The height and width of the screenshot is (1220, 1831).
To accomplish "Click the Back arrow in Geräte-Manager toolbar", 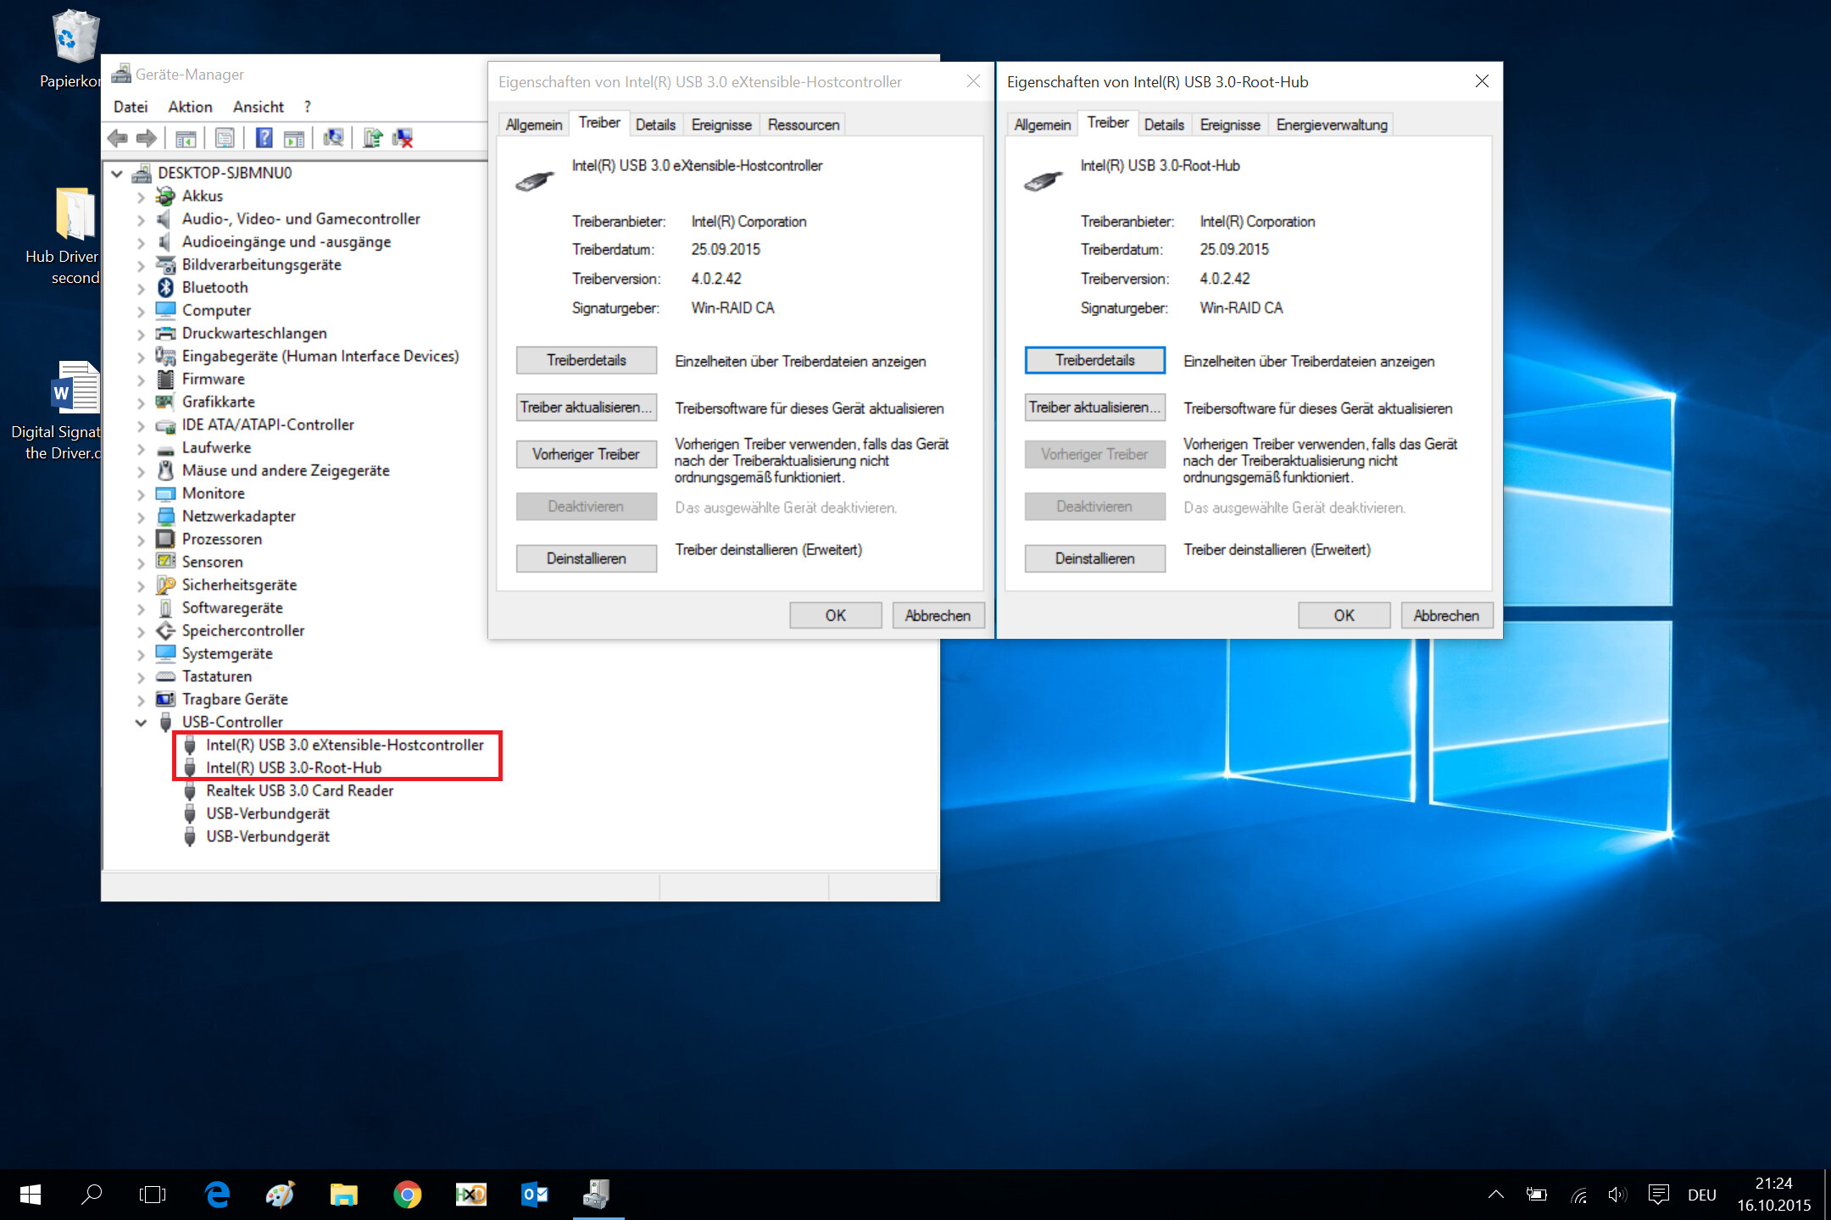I will coord(118,138).
